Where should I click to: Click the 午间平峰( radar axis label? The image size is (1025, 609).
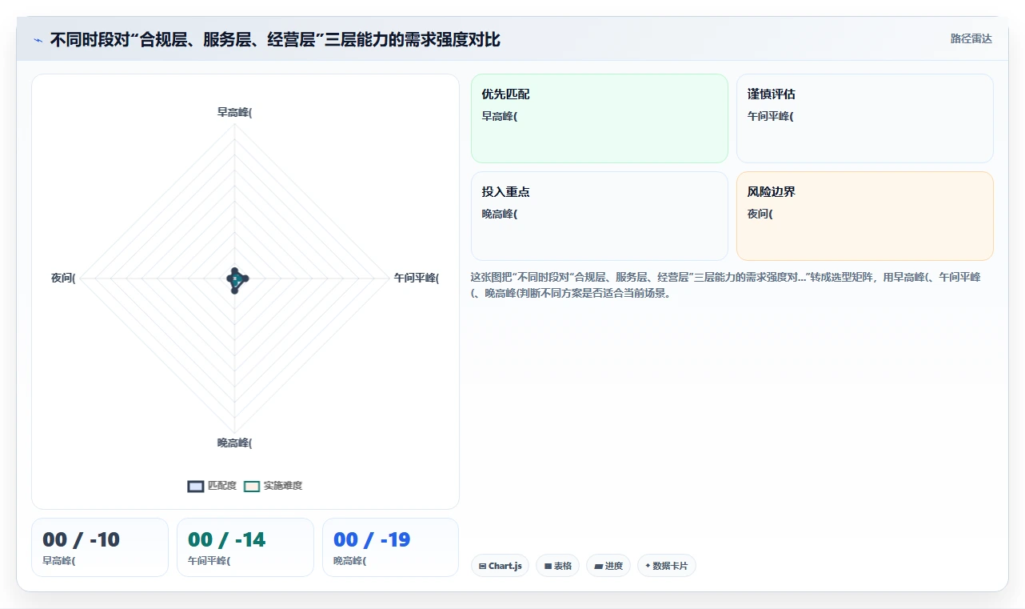point(416,278)
